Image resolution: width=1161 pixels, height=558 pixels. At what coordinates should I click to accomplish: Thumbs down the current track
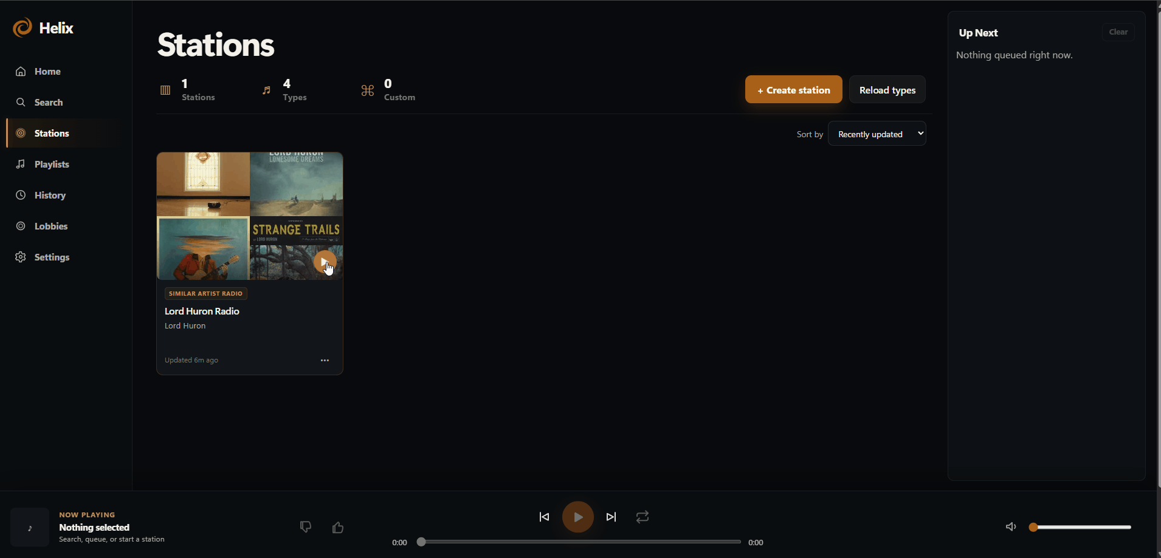point(306,527)
